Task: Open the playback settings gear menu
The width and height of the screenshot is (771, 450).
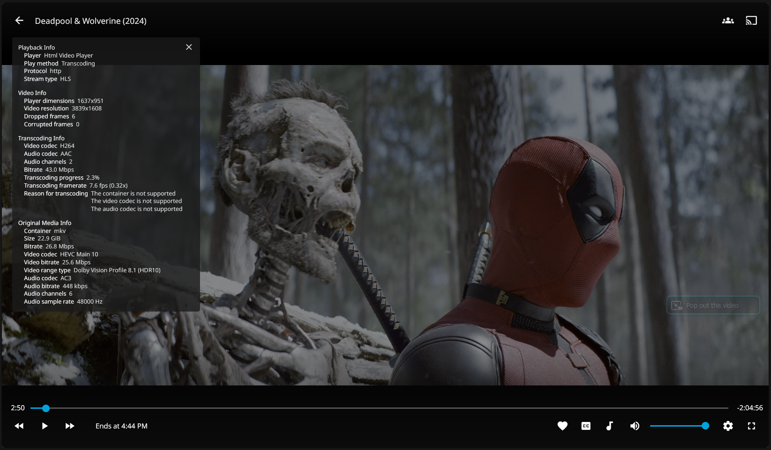Action: tap(728, 426)
